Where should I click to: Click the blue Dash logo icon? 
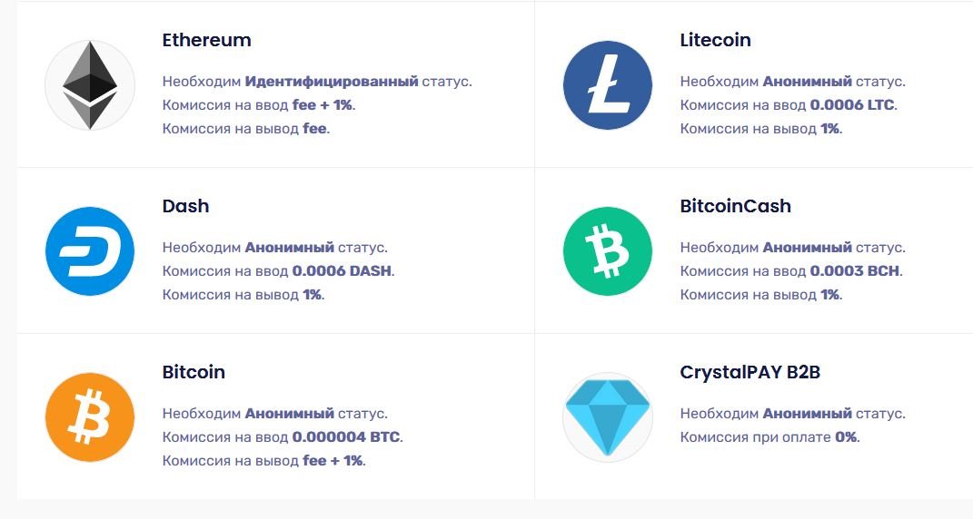[x=89, y=251]
